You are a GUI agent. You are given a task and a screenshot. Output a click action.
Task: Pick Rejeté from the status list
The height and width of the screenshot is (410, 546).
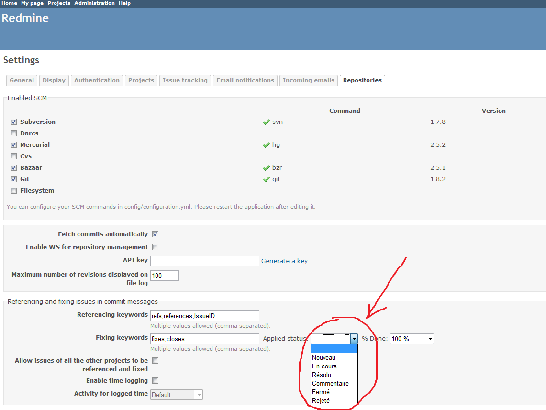pos(334,400)
